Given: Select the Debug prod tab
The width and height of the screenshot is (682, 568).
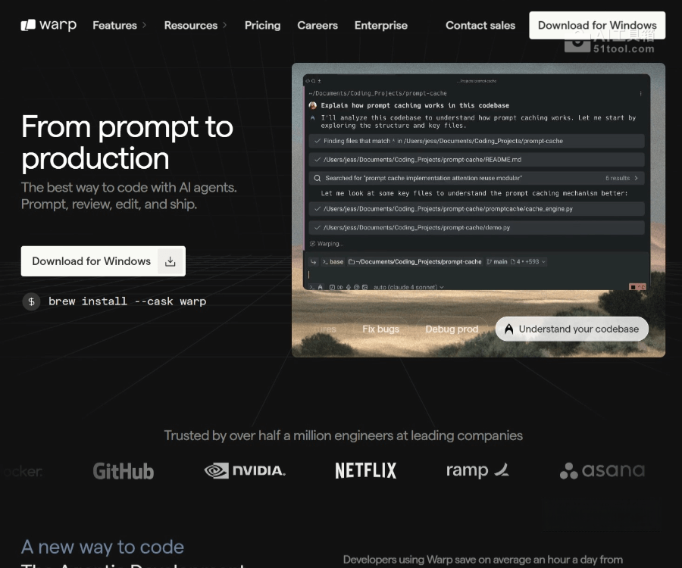Looking at the screenshot, I should (452, 329).
